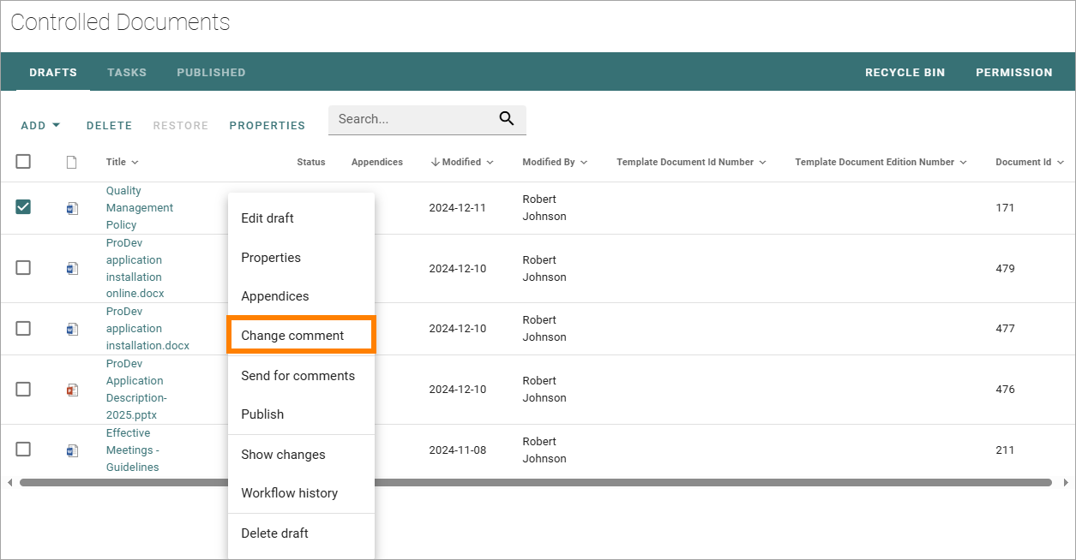Switch to the TASKS tab

click(x=127, y=73)
